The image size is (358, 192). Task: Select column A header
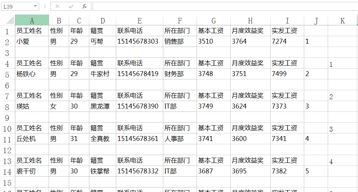tap(32, 20)
